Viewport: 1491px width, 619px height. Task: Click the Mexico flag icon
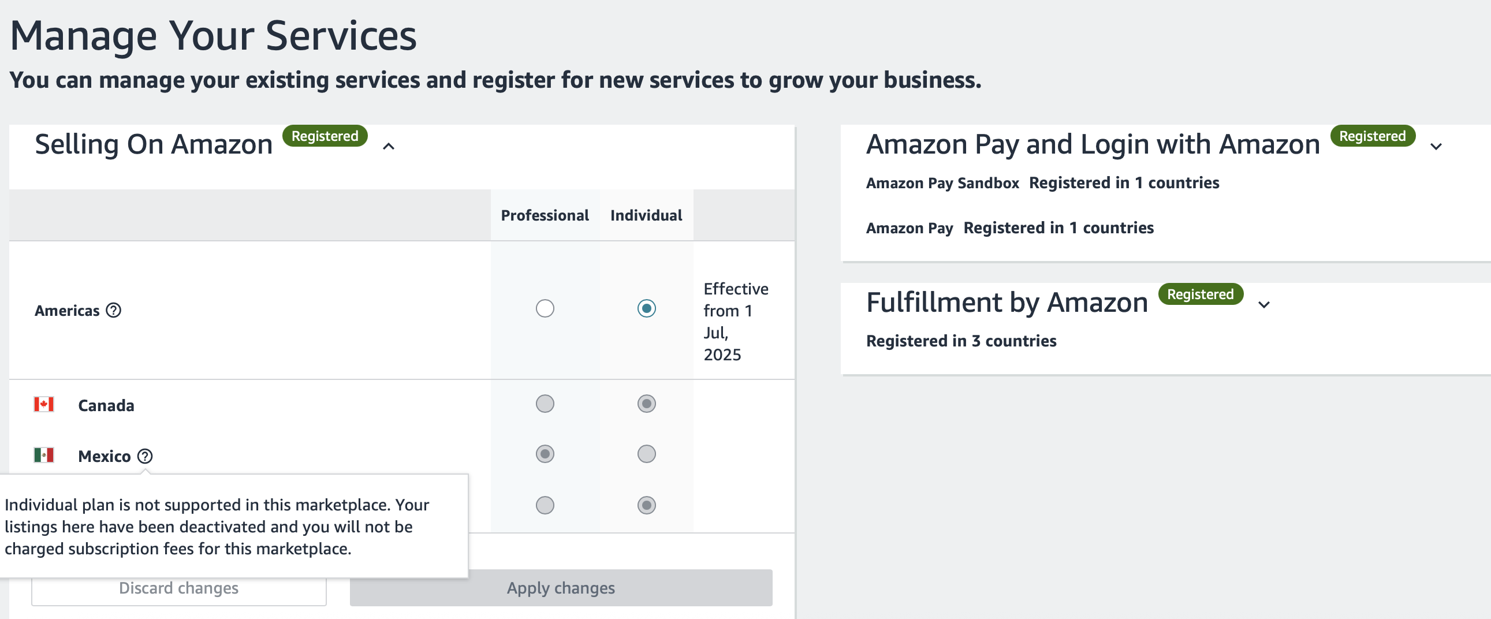[44, 455]
